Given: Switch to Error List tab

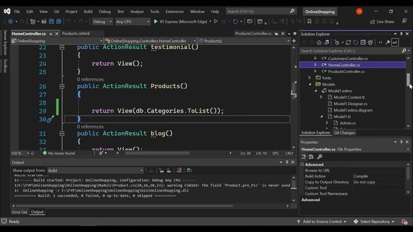Looking at the screenshot, I should click(x=19, y=212).
